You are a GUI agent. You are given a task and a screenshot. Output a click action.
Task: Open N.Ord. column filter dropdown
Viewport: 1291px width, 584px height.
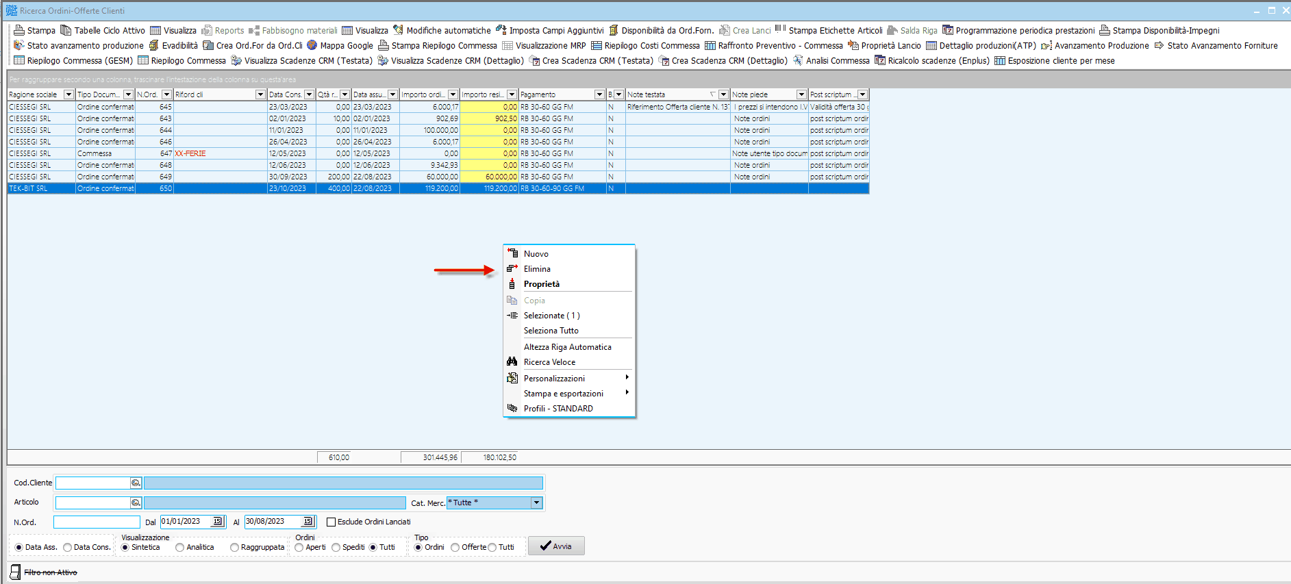[x=166, y=94]
